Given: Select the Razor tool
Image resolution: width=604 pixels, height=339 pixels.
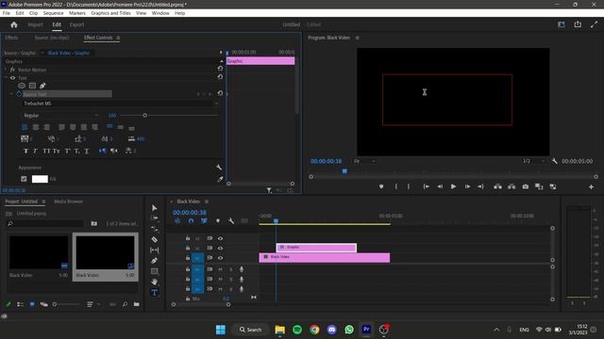Looking at the screenshot, I should (x=155, y=239).
